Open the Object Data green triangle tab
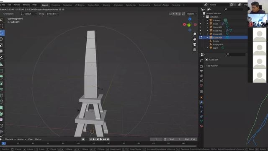The image size is (268, 151). pyautogui.click(x=201, y=121)
